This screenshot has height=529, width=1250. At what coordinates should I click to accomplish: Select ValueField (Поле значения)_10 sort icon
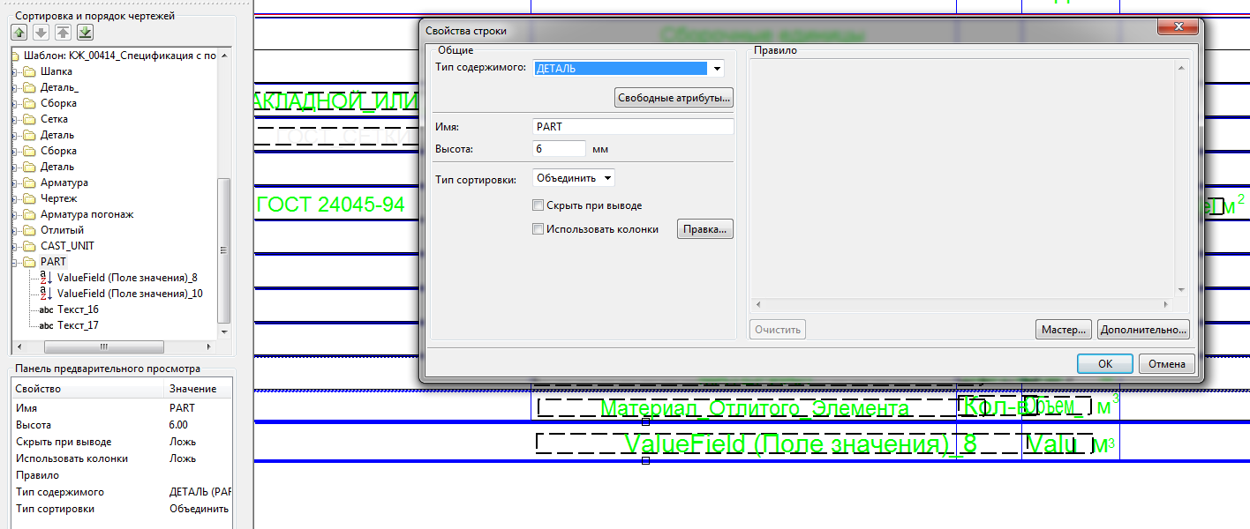[47, 294]
